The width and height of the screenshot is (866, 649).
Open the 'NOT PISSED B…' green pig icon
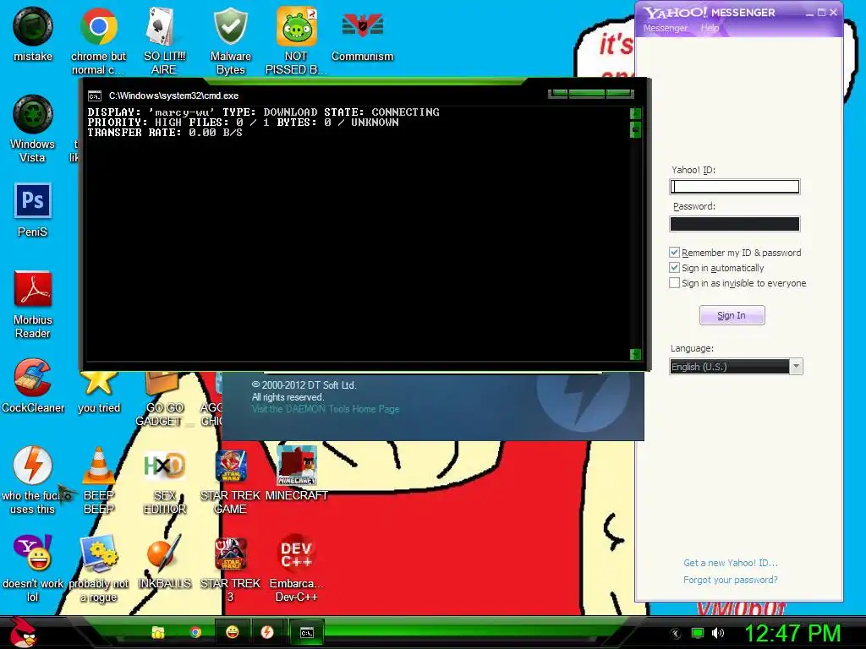(296, 26)
